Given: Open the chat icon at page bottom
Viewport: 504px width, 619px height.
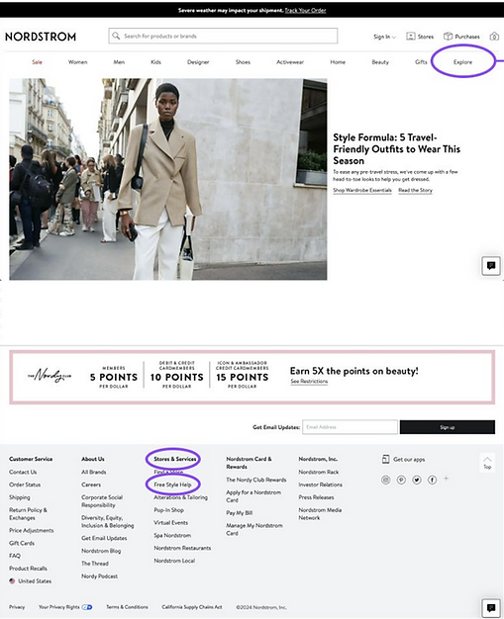Looking at the screenshot, I should pos(491,607).
